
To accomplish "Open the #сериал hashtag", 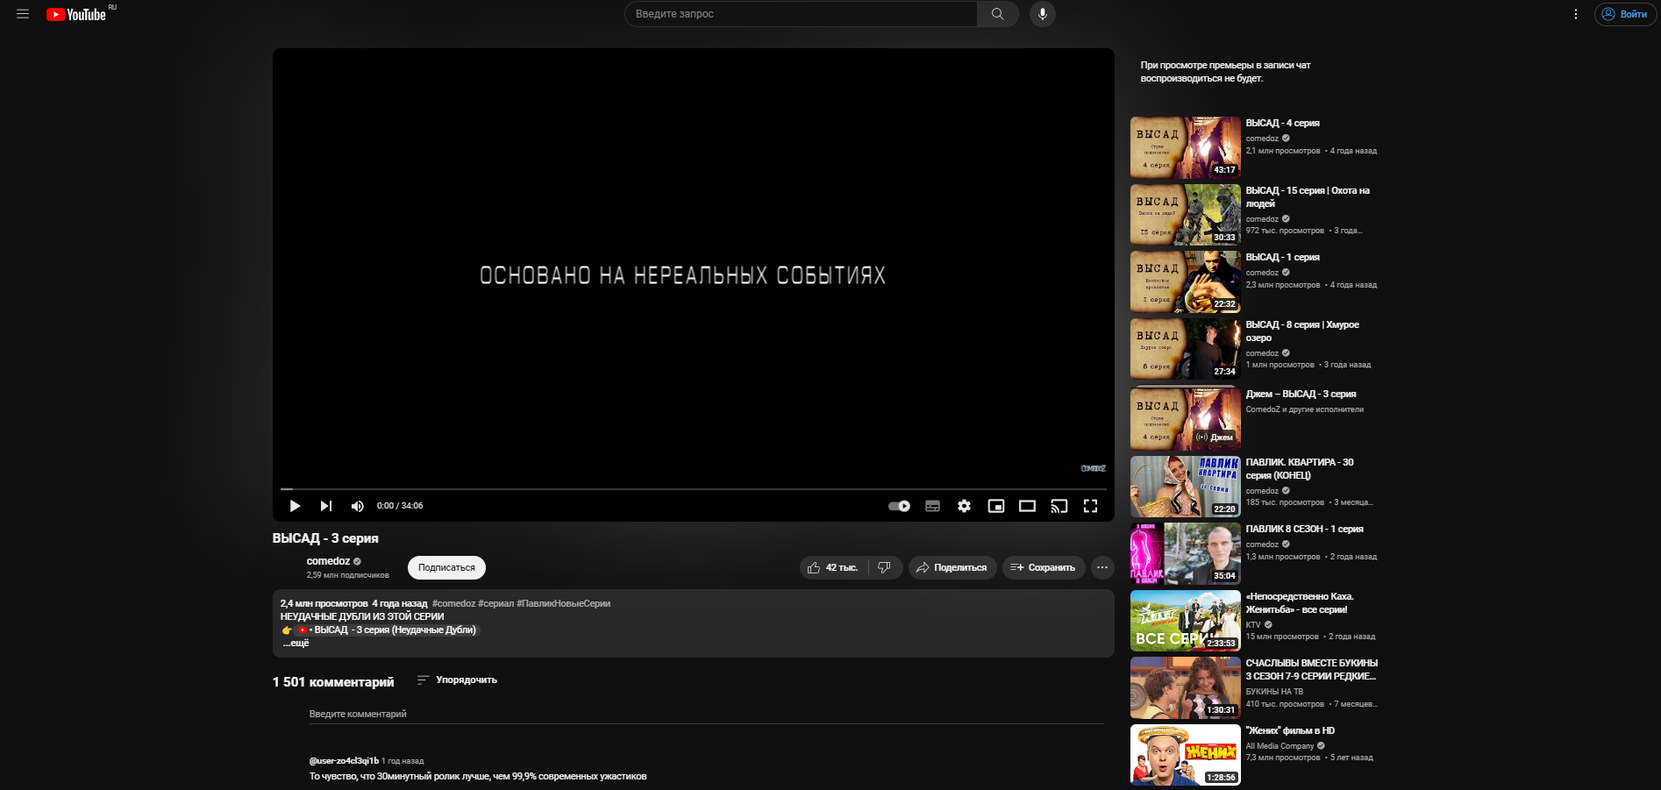I will click(495, 603).
